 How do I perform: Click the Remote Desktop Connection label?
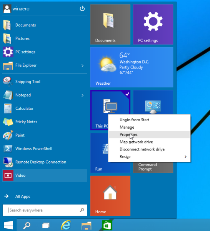tap(41, 162)
